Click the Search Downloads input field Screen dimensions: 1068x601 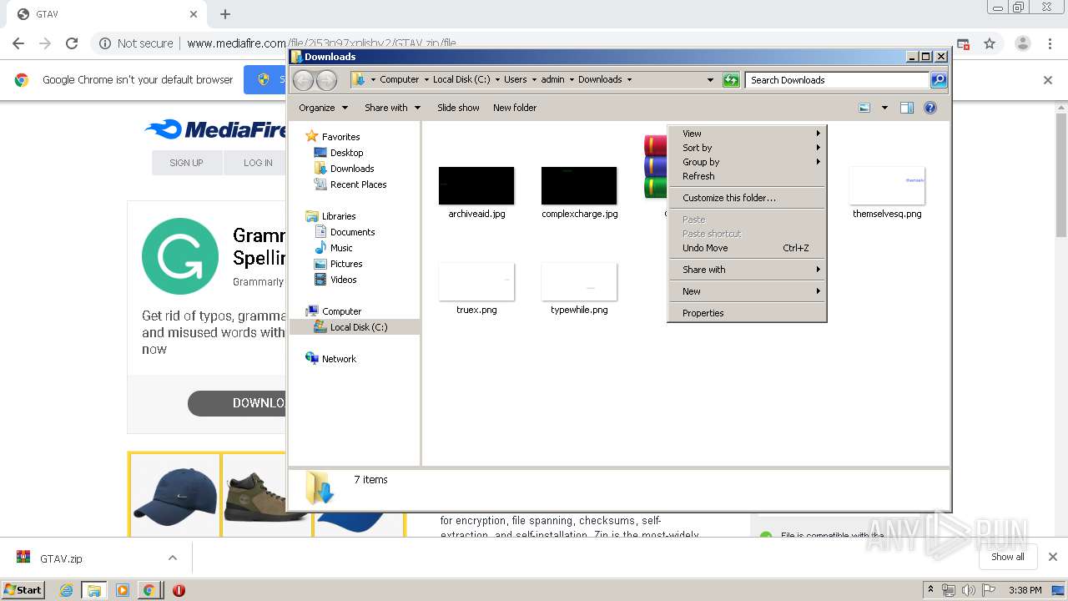tap(837, 80)
